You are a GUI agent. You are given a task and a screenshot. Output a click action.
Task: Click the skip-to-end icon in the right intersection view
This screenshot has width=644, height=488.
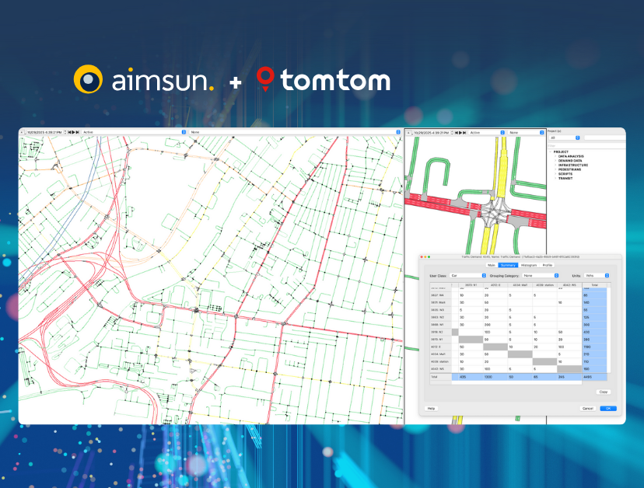tap(464, 133)
